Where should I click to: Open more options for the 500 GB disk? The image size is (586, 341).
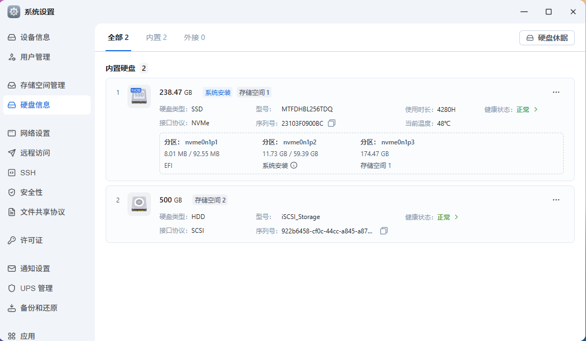[x=556, y=200]
